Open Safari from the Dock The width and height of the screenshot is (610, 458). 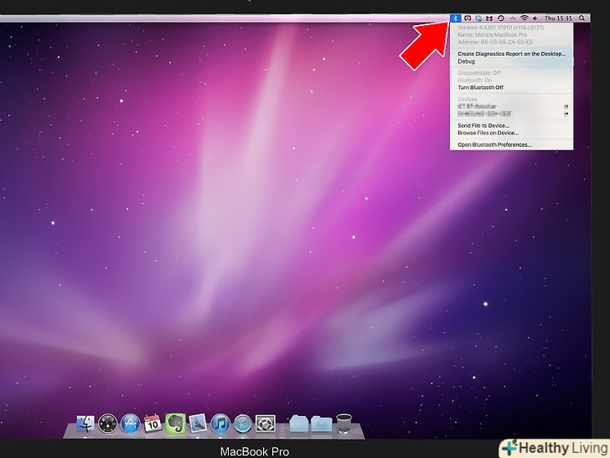243,424
